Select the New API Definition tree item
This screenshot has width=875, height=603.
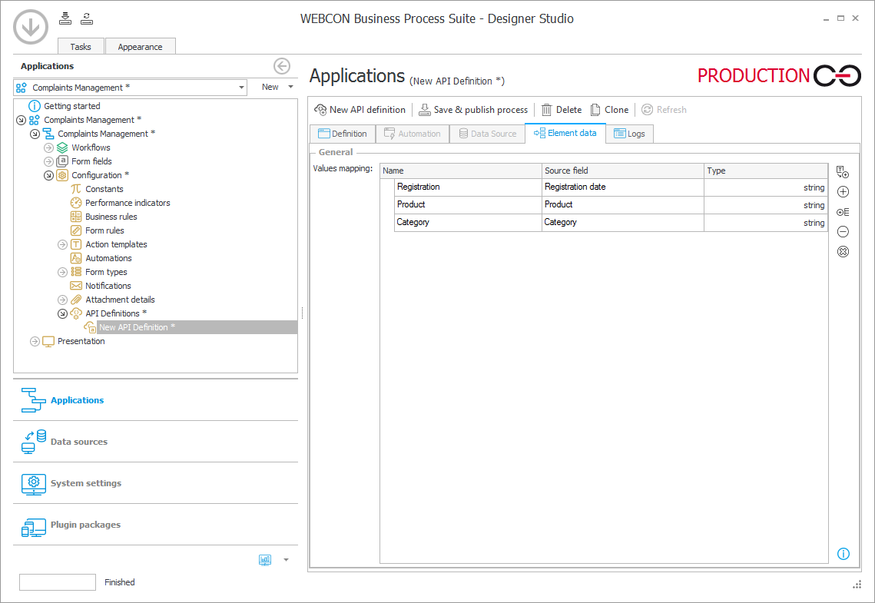(197, 327)
